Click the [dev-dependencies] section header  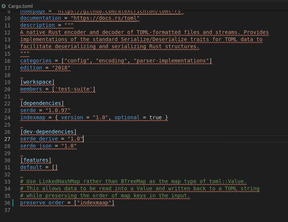click(48, 132)
